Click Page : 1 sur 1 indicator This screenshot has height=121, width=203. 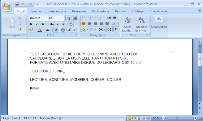coord(11,118)
